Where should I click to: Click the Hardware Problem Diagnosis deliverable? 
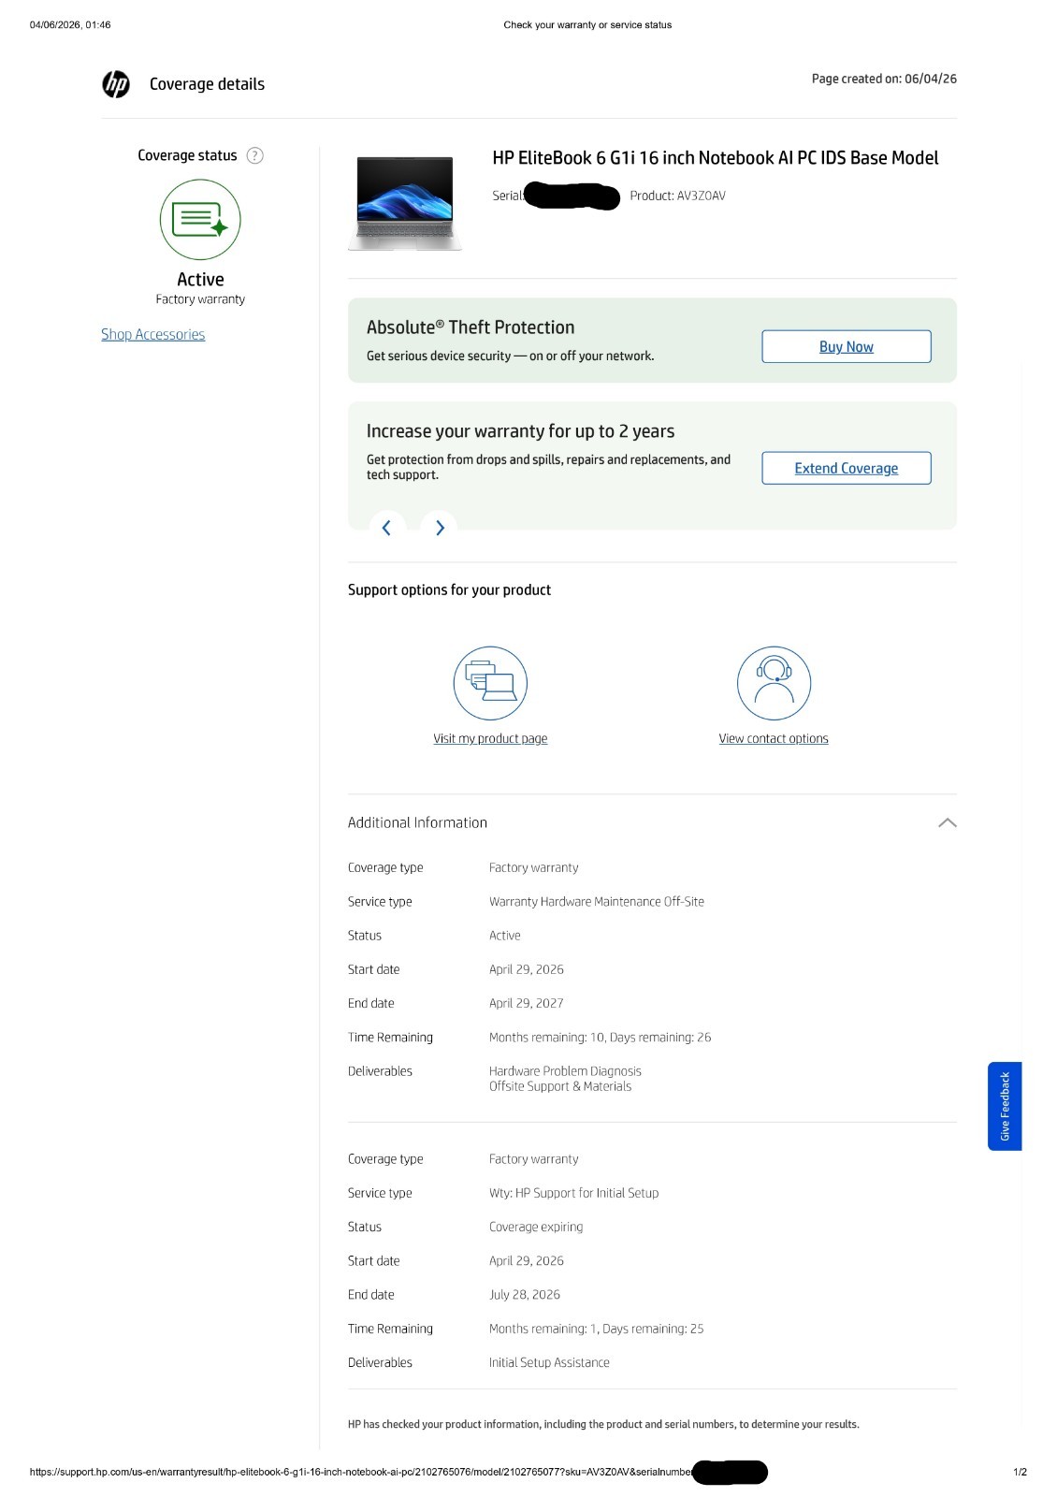coord(565,1071)
